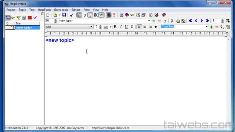Align text left
This screenshot has height=132, width=235.
[139, 27]
